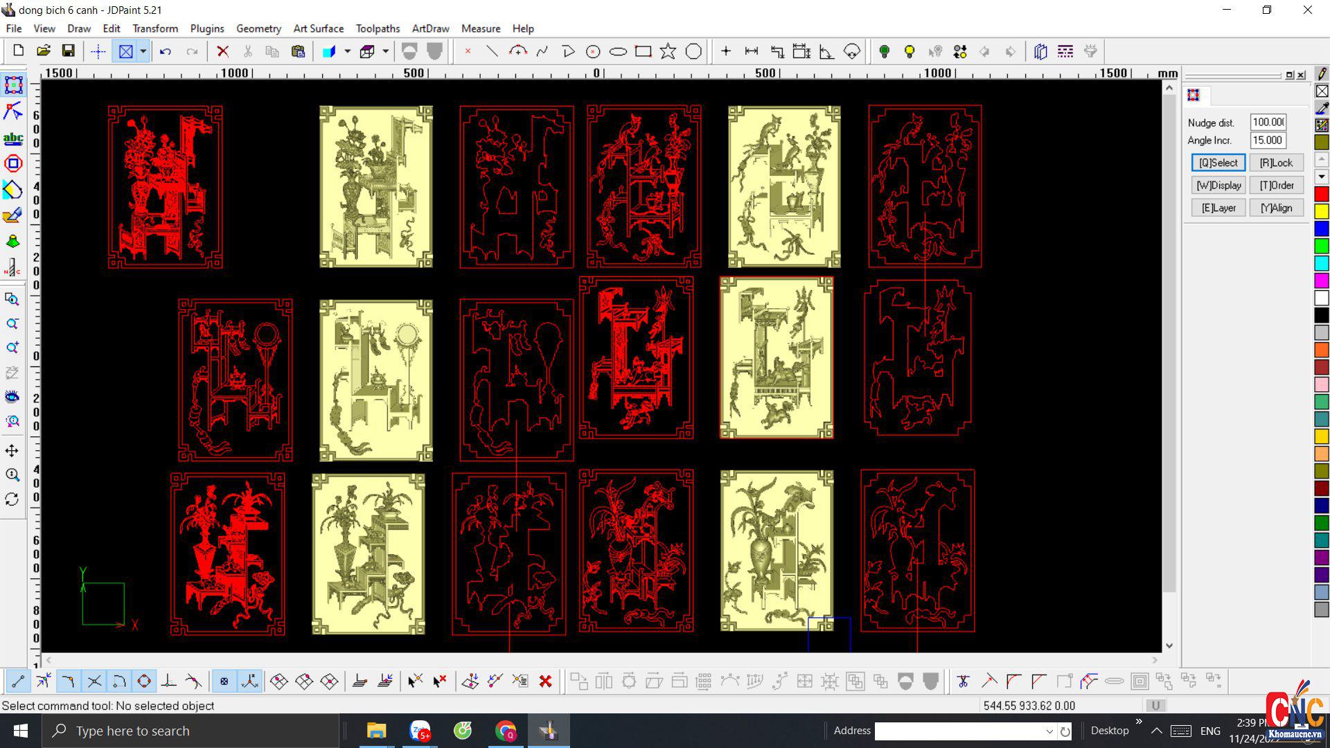
Task: Click the [Y]Align button
Action: click(x=1276, y=208)
